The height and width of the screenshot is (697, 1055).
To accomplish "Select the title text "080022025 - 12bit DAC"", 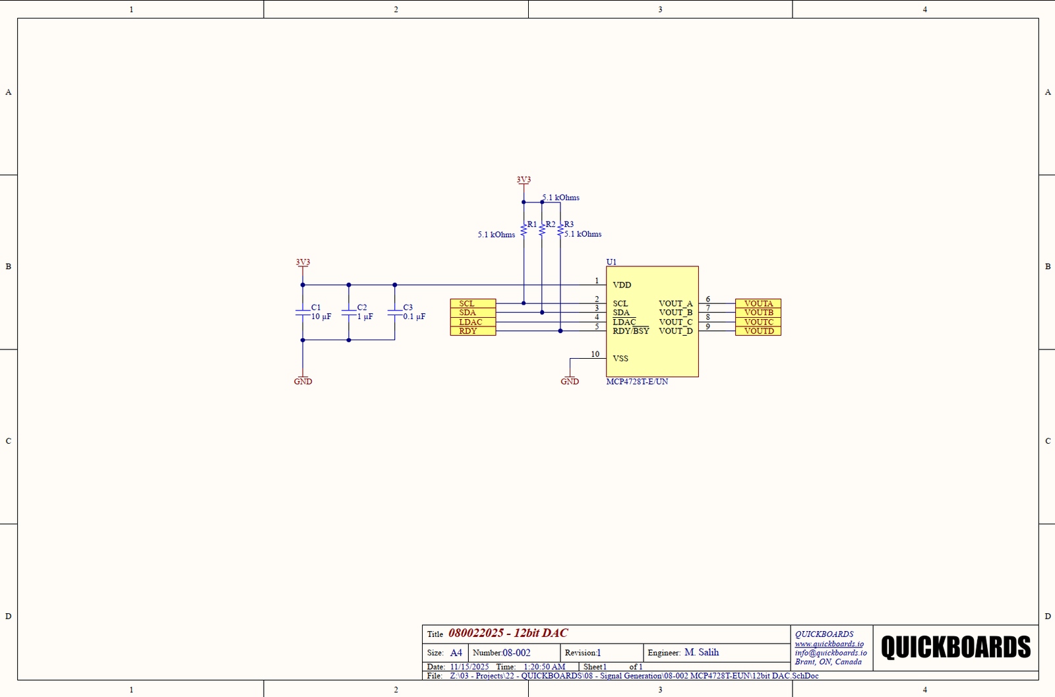I will pos(508,633).
